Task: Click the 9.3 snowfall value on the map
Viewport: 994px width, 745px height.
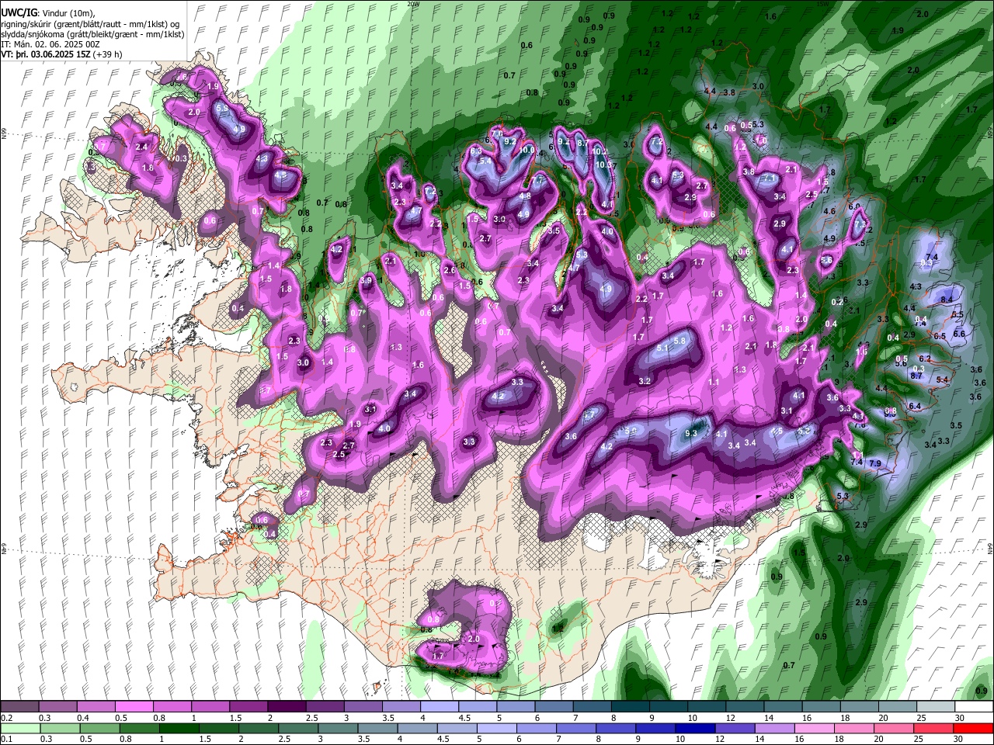Action: (x=691, y=433)
